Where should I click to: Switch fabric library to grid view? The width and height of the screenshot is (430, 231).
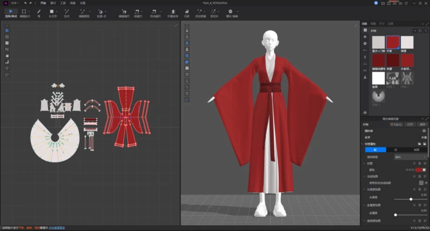click(420, 31)
